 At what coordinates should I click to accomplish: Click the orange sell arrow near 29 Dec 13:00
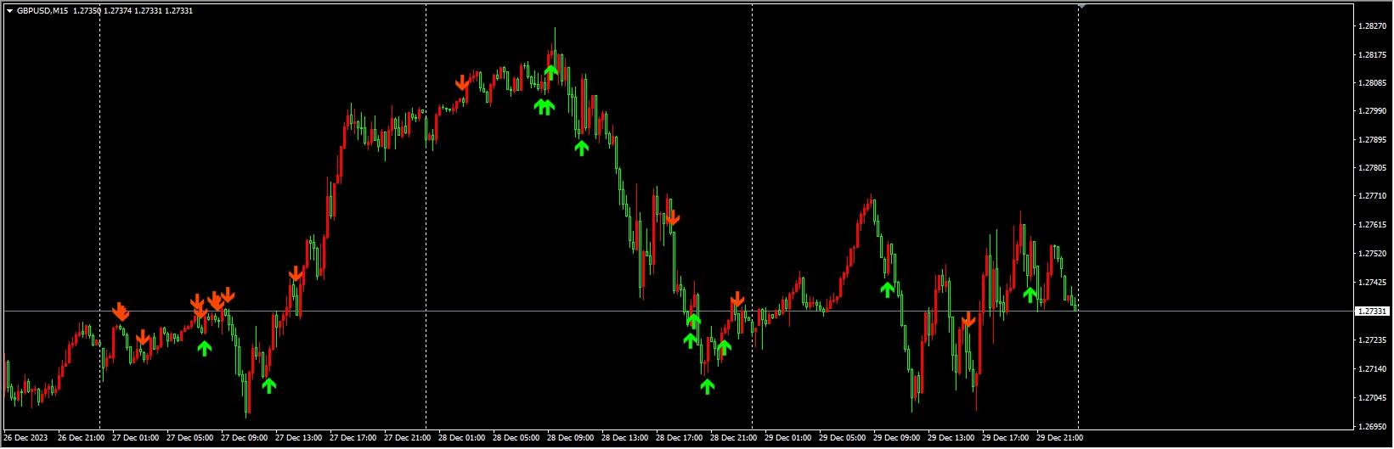tap(968, 319)
